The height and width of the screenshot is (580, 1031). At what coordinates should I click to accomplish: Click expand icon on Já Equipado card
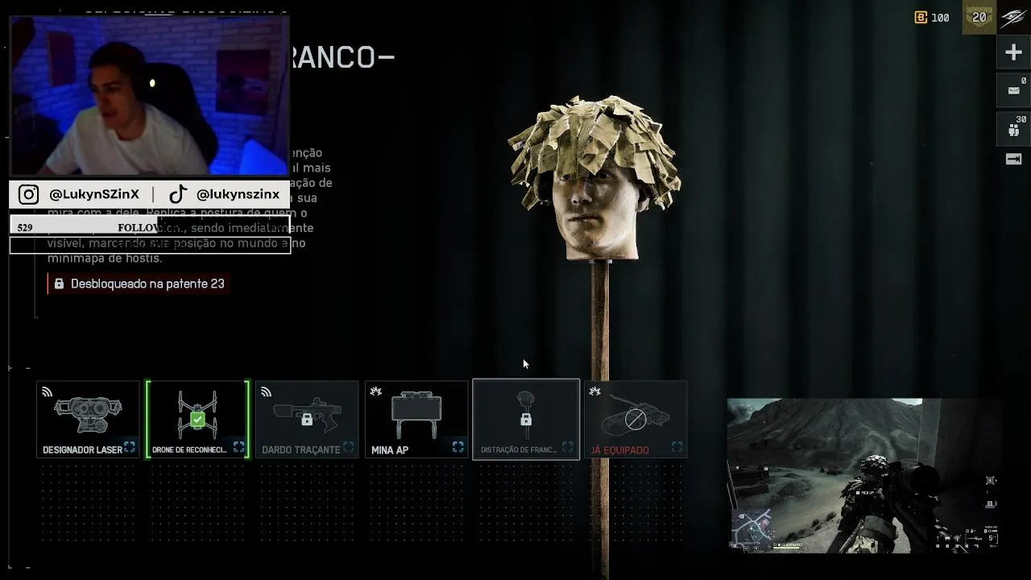pos(677,447)
